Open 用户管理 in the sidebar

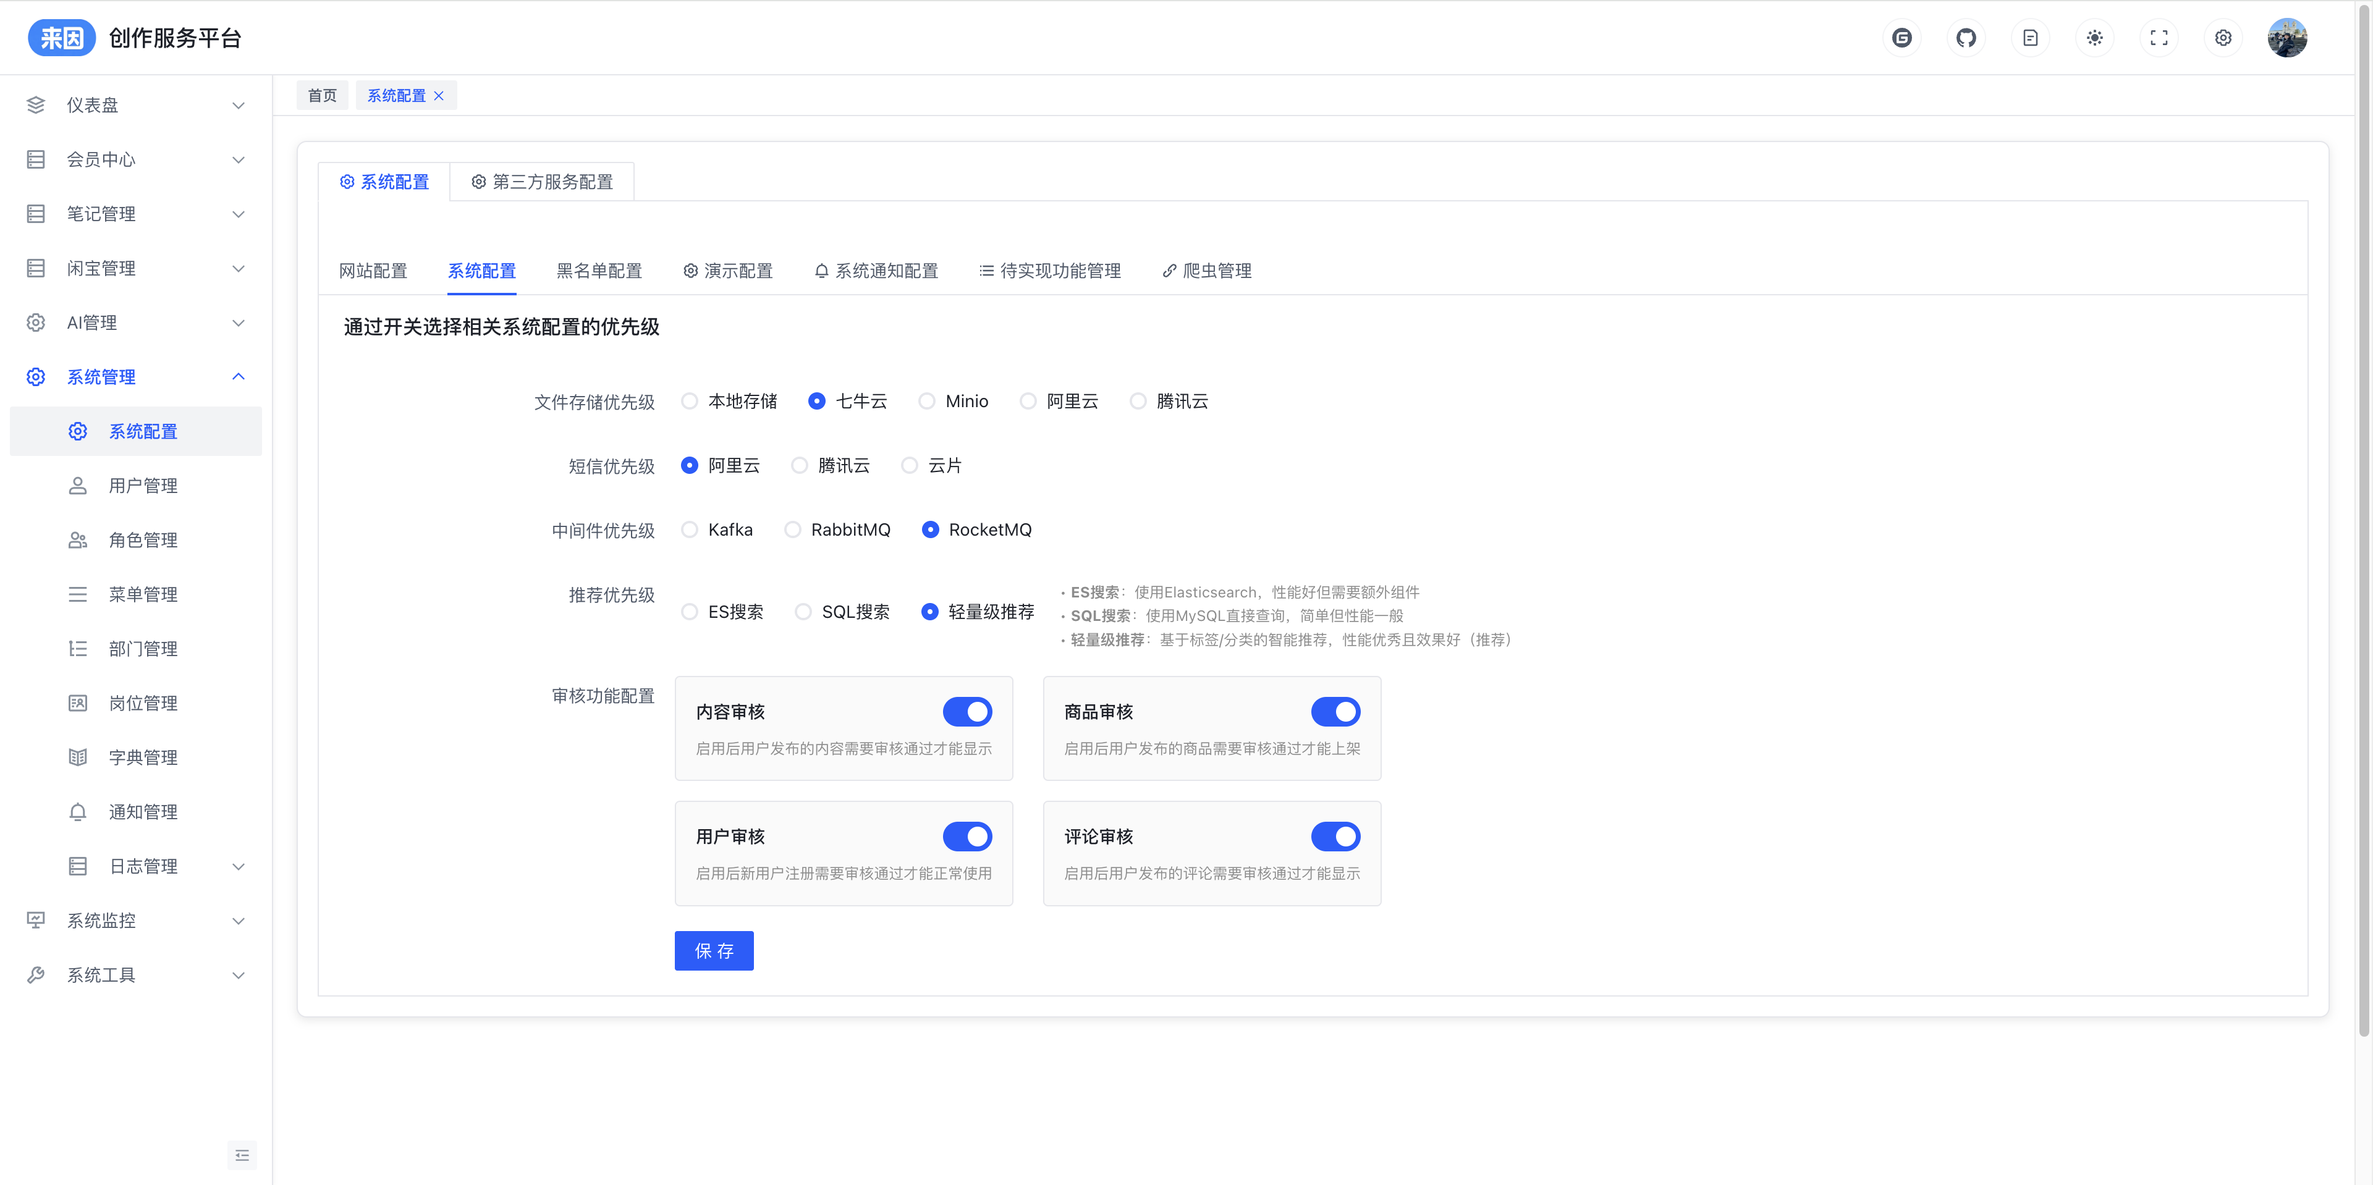pos(143,485)
